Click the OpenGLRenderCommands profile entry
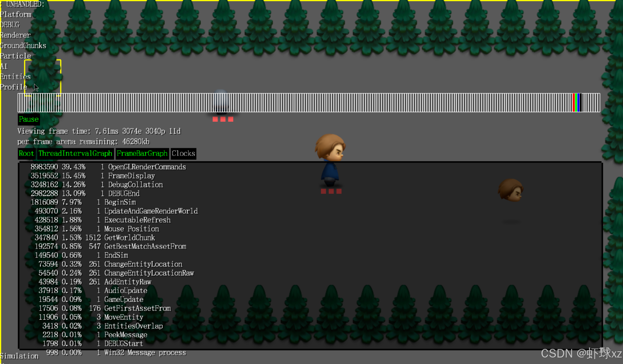 (x=147, y=167)
